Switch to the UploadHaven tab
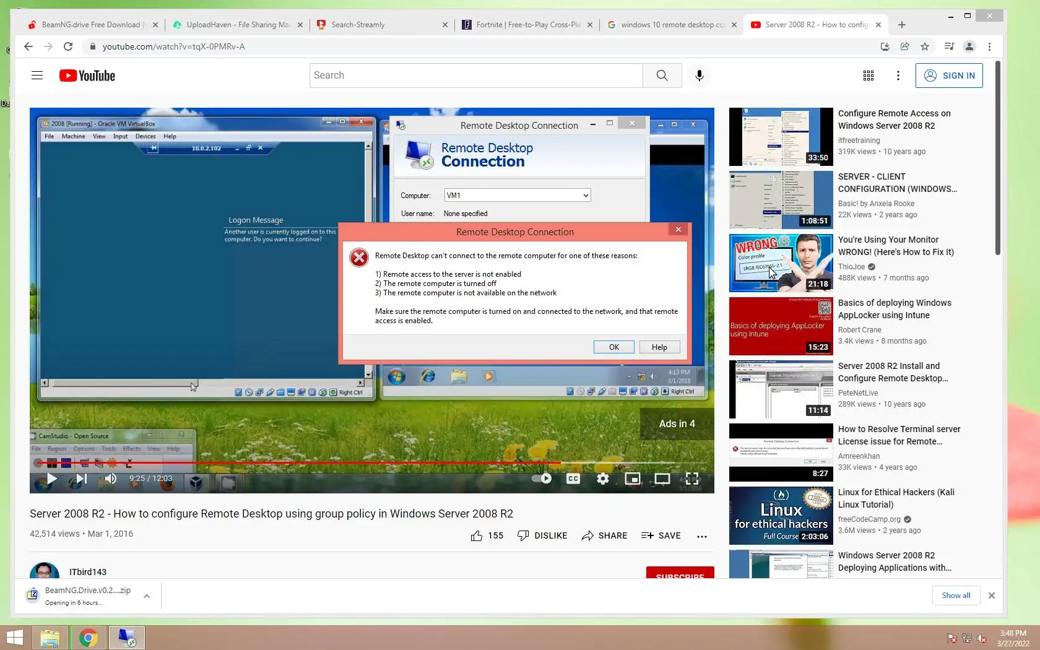1040x650 pixels. click(x=237, y=25)
